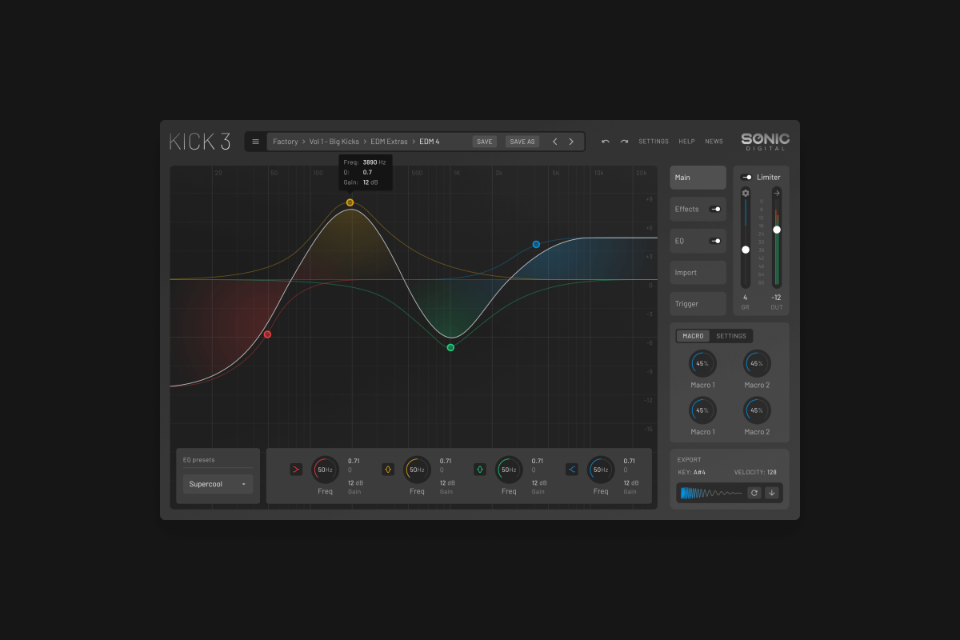Click the SAVE AS button

522,142
